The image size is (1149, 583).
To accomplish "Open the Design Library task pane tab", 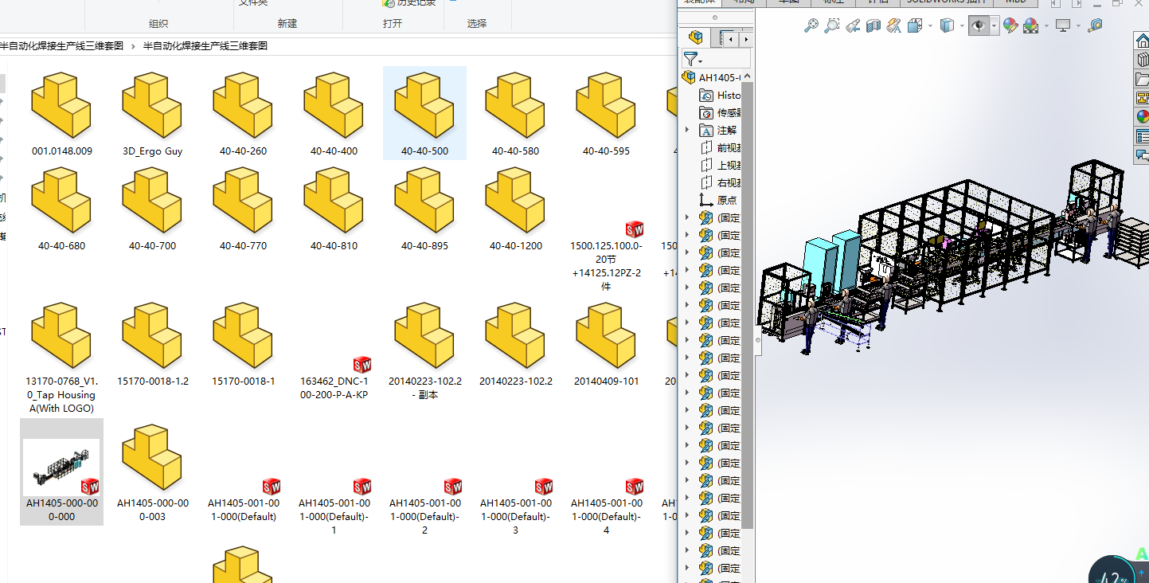I will coord(1143,60).
